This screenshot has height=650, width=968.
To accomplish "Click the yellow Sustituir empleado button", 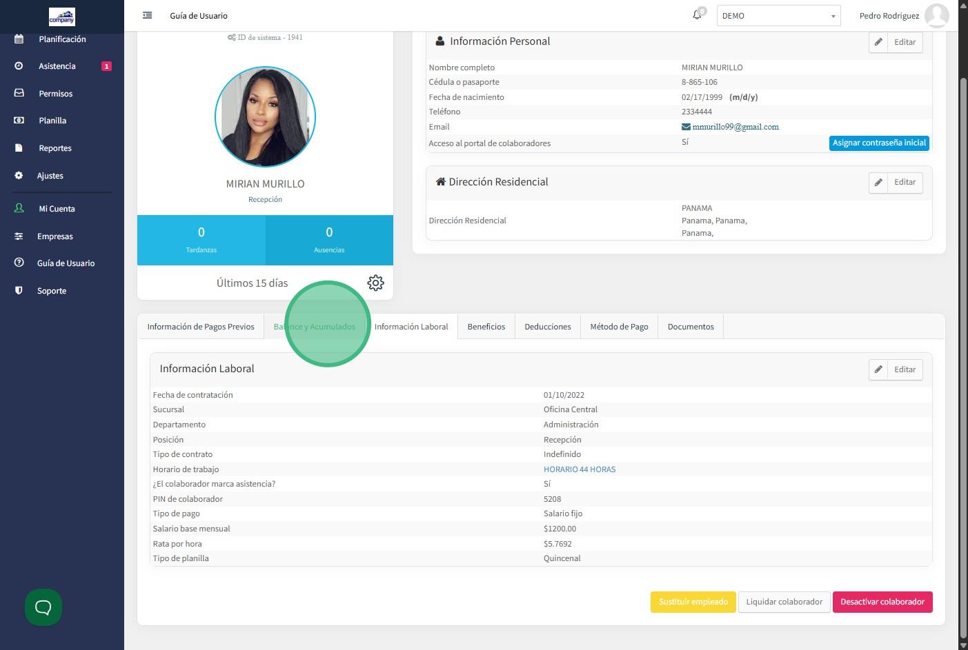I will click(x=693, y=602).
